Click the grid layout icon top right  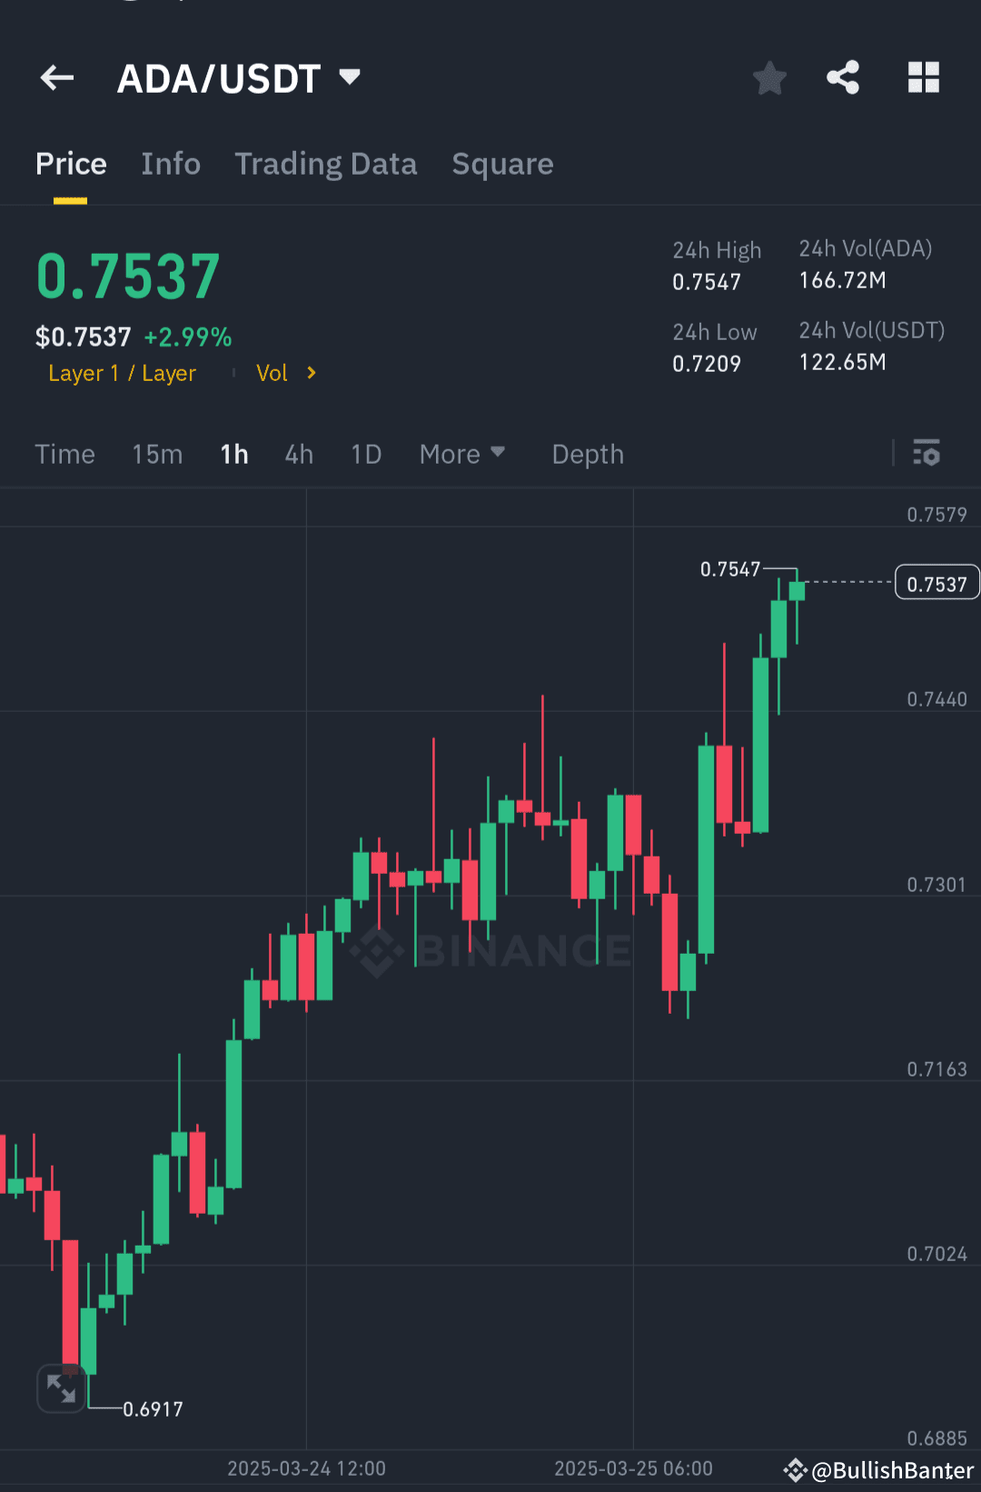point(924,78)
